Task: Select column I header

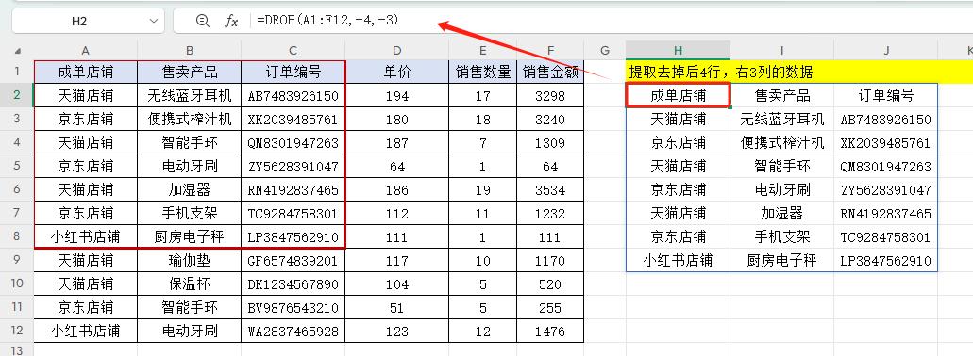Action: [781, 51]
